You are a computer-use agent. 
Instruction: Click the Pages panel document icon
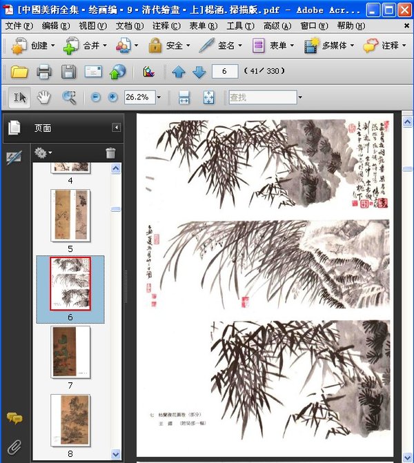(14, 128)
